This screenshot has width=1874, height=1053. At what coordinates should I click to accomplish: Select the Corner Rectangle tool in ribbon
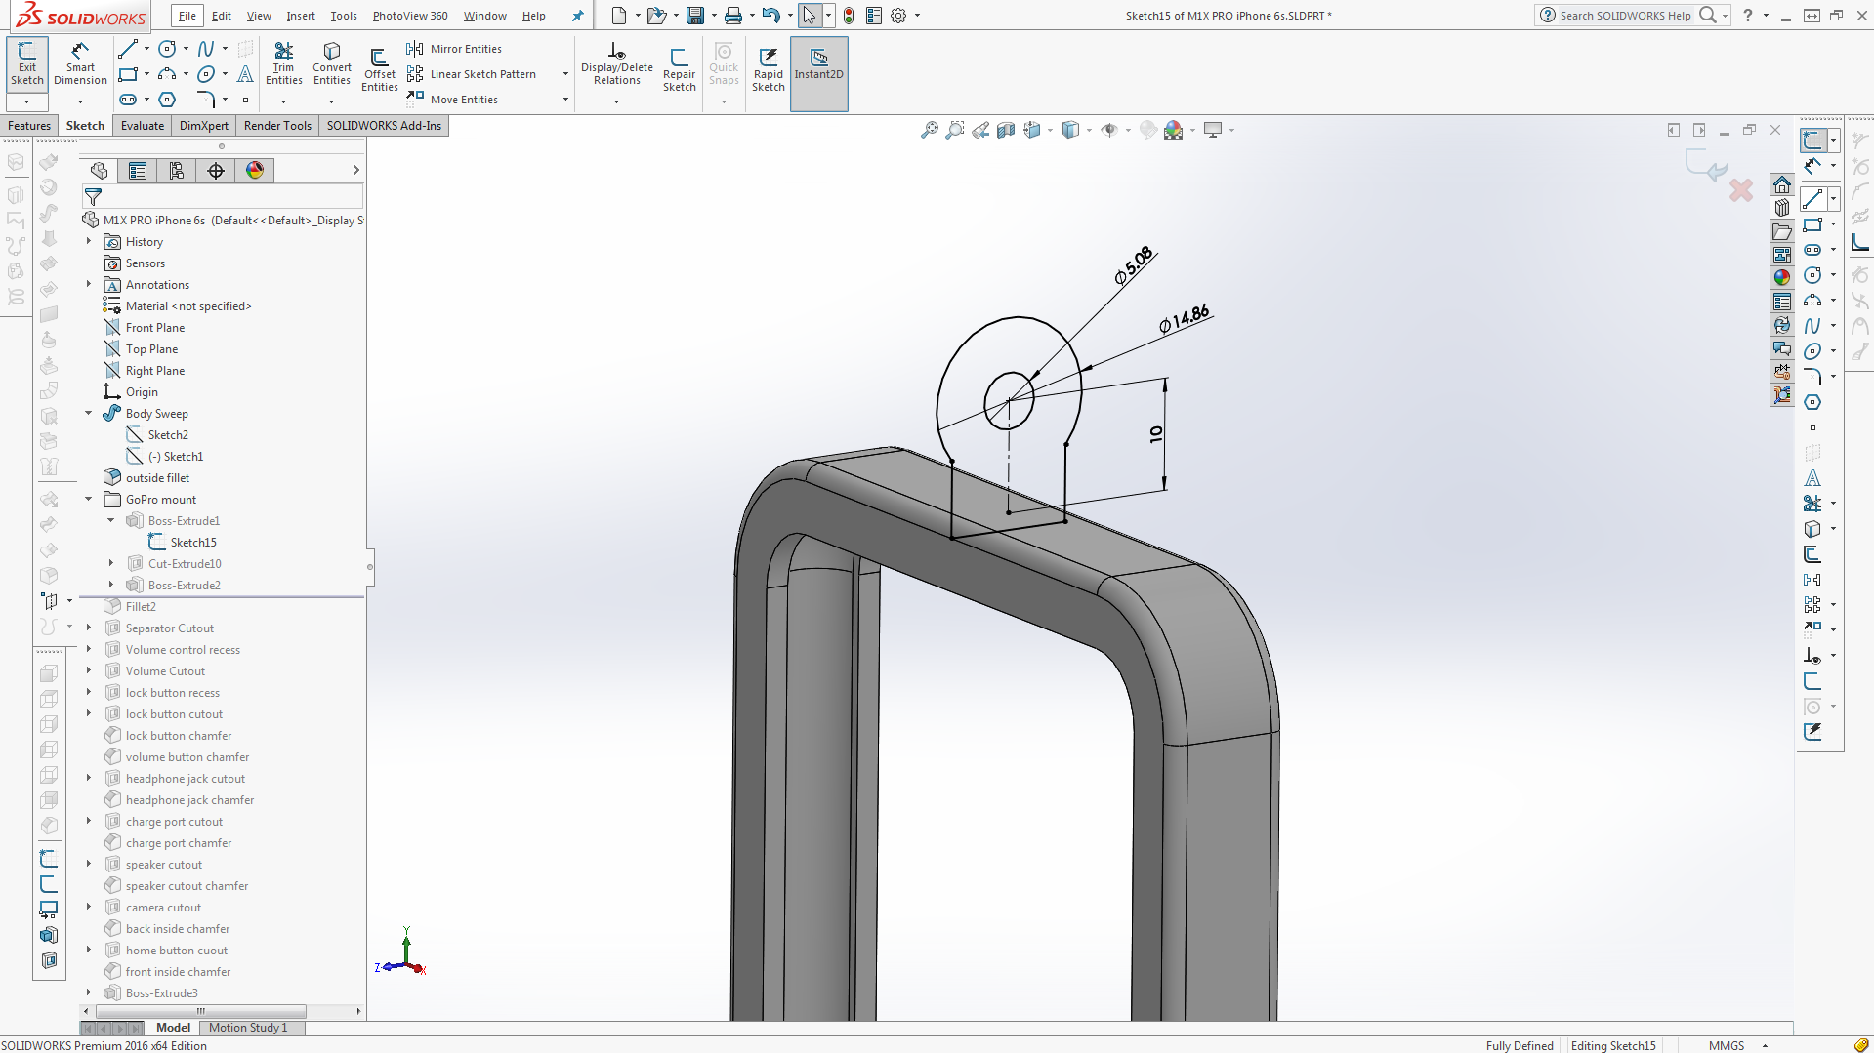point(127,74)
